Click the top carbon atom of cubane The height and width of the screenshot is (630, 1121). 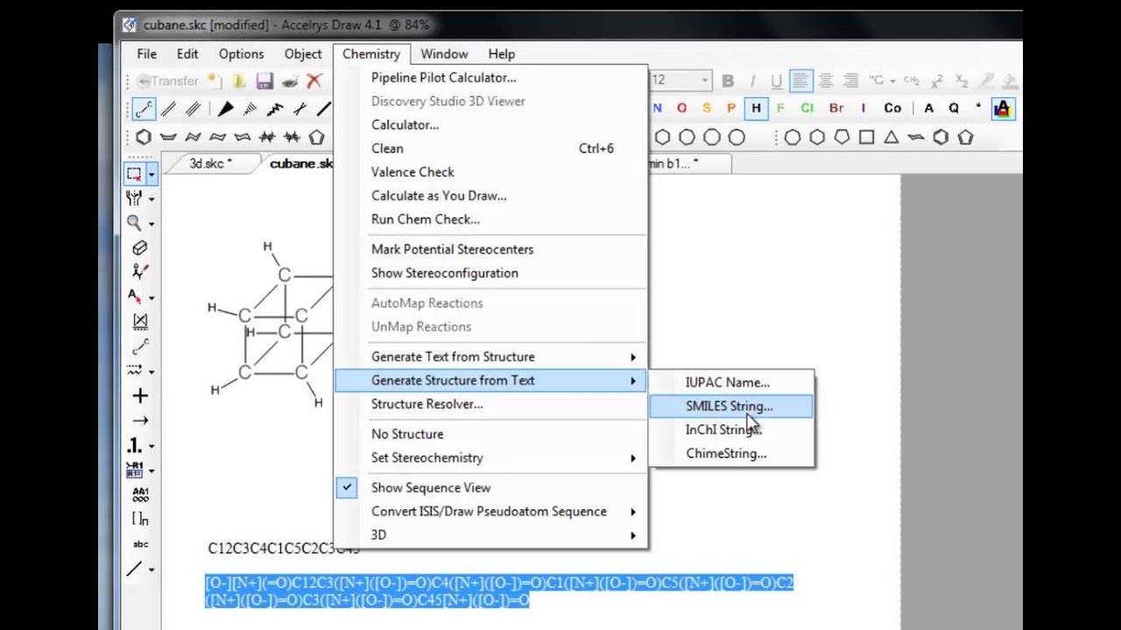click(x=284, y=276)
